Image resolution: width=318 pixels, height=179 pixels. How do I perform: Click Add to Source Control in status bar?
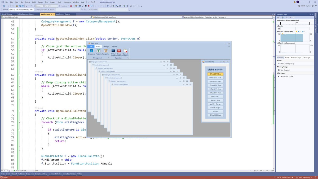283,177
